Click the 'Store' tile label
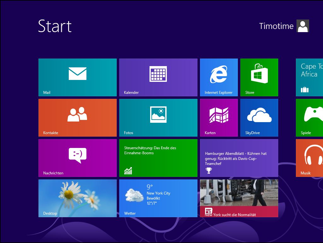 pos(250,93)
